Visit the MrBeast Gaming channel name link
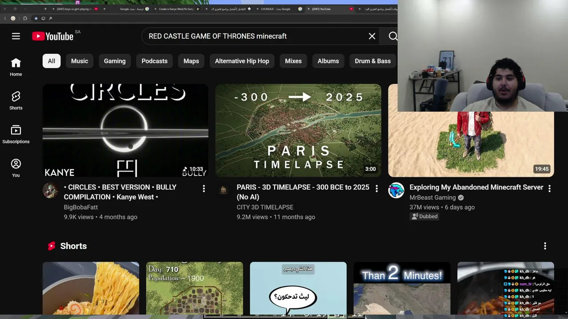The image size is (568, 319). [x=433, y=198]
